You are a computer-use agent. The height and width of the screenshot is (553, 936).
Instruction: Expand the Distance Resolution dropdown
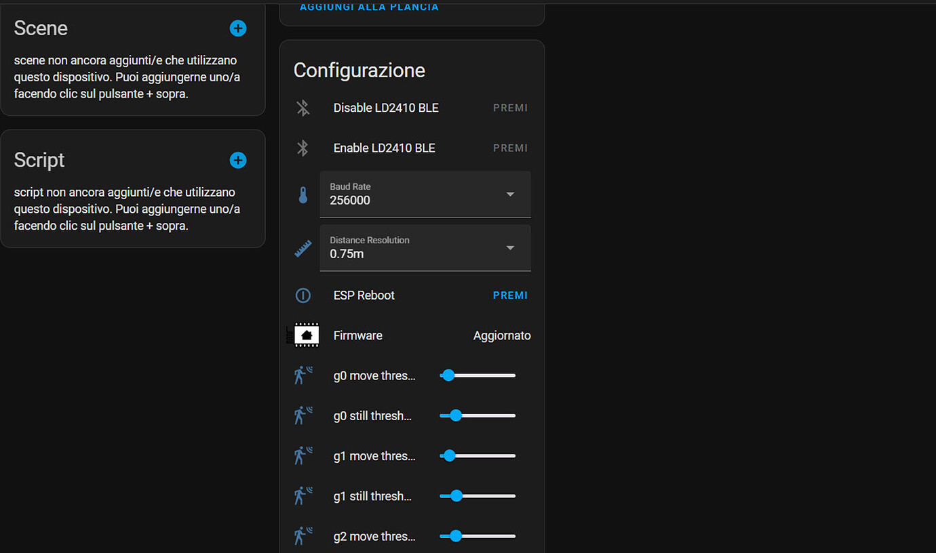click(425, 248)
